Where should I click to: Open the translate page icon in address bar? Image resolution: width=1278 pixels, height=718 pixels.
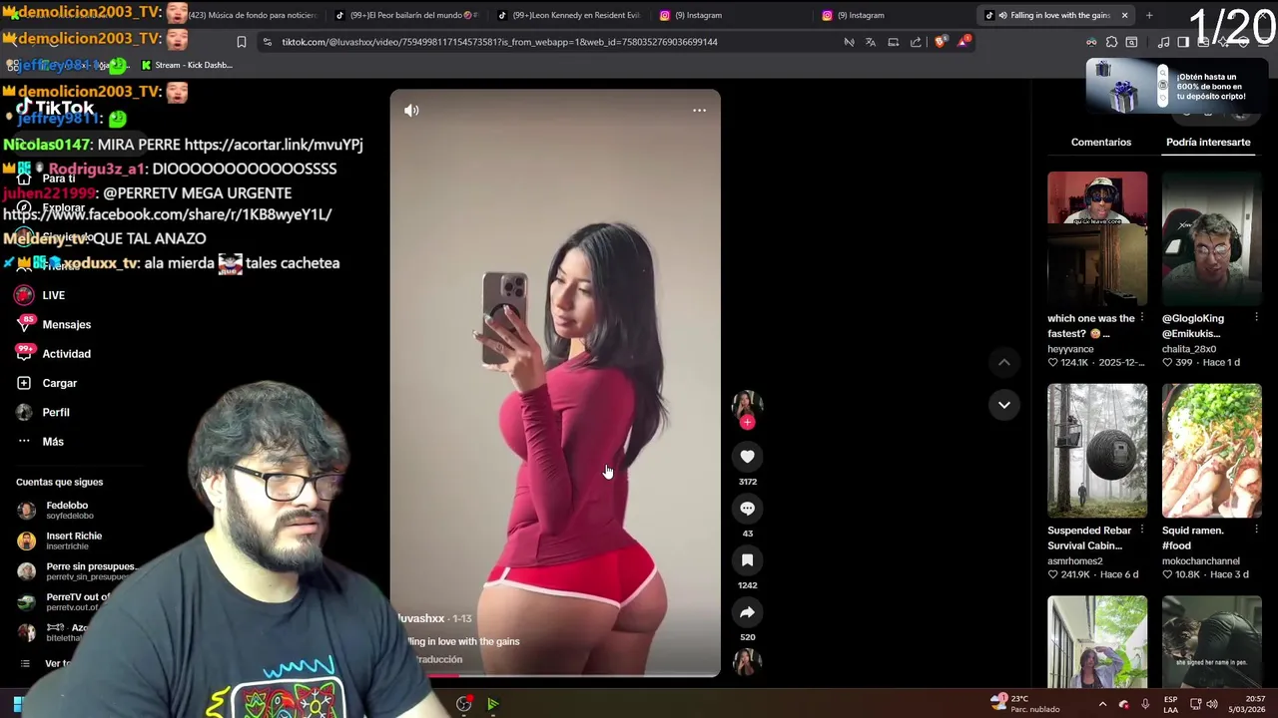point(871,42)
